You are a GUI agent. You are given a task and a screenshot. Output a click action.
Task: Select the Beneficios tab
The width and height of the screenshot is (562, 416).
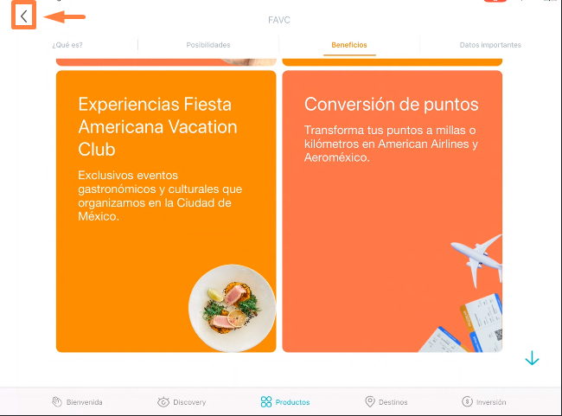point(349,45)
